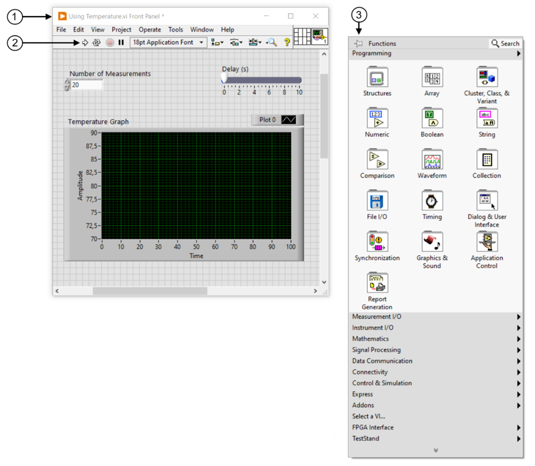
Task: Click the Plot 0 legend swatch
Action: tap(288, 120)
